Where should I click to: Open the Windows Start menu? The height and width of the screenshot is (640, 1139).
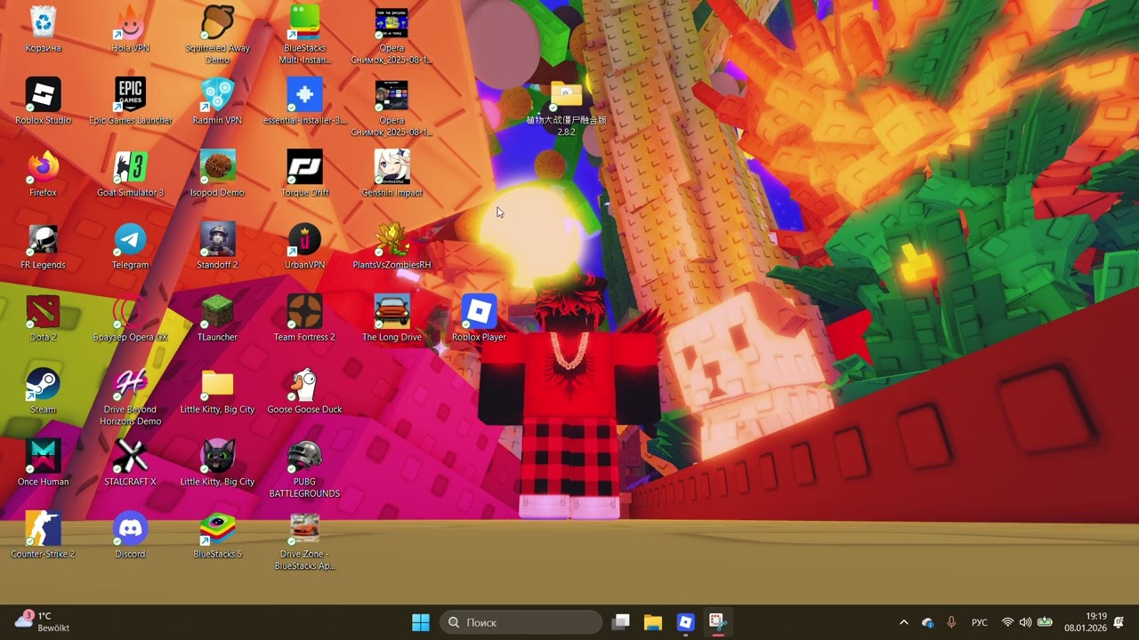coord(421,622)
